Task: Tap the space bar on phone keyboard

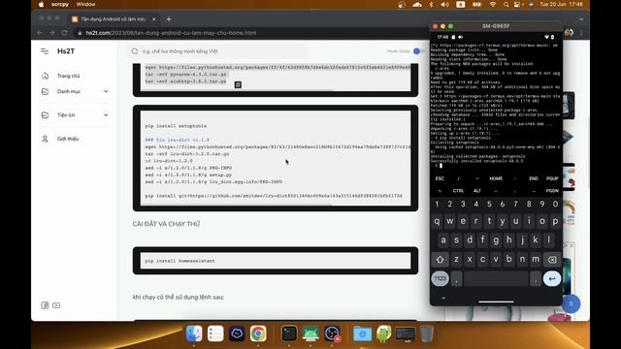Action: [496, 278]
